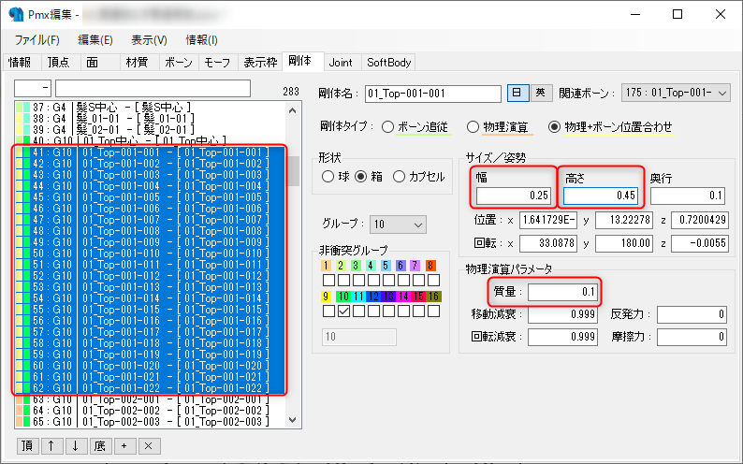Toggle non-collision group 1 checkbox
The width and height of the screenshot is (743, 464).
point(328,280)
